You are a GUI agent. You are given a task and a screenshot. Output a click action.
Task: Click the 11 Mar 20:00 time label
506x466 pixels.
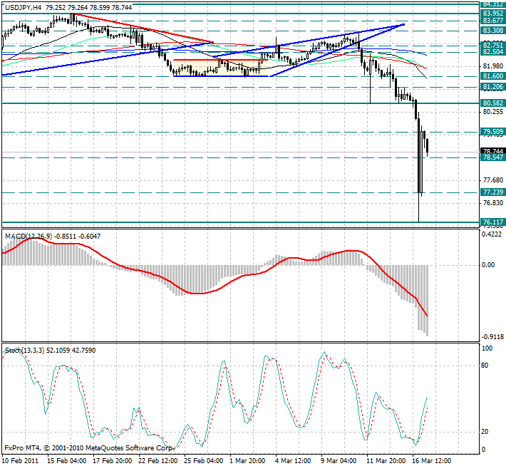[386, 461]
